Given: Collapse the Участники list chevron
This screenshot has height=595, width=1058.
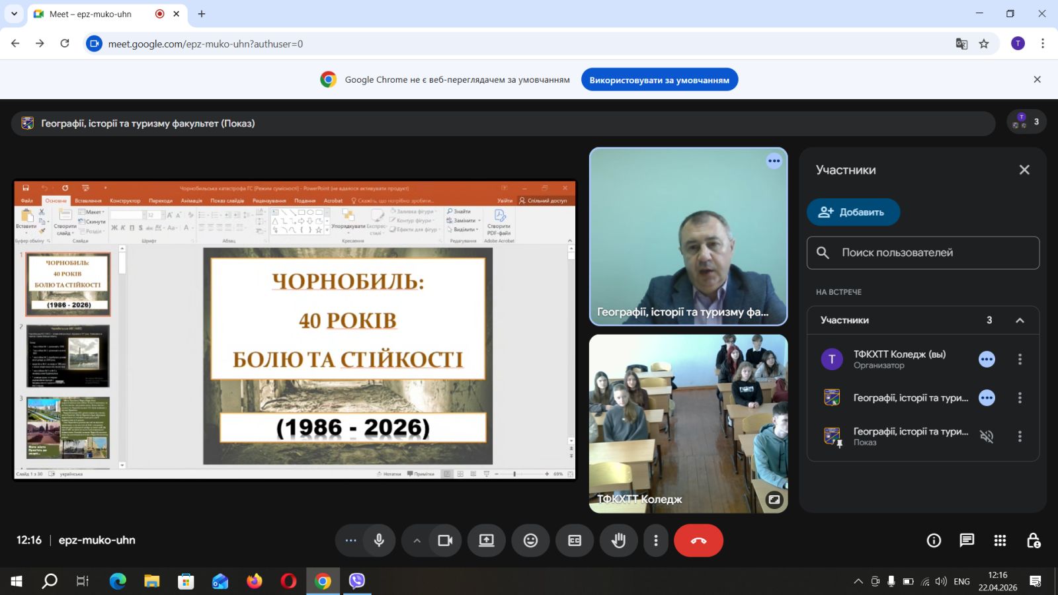Looking at the screenshot, I should pyautogui.click(x=1018, y=320).
